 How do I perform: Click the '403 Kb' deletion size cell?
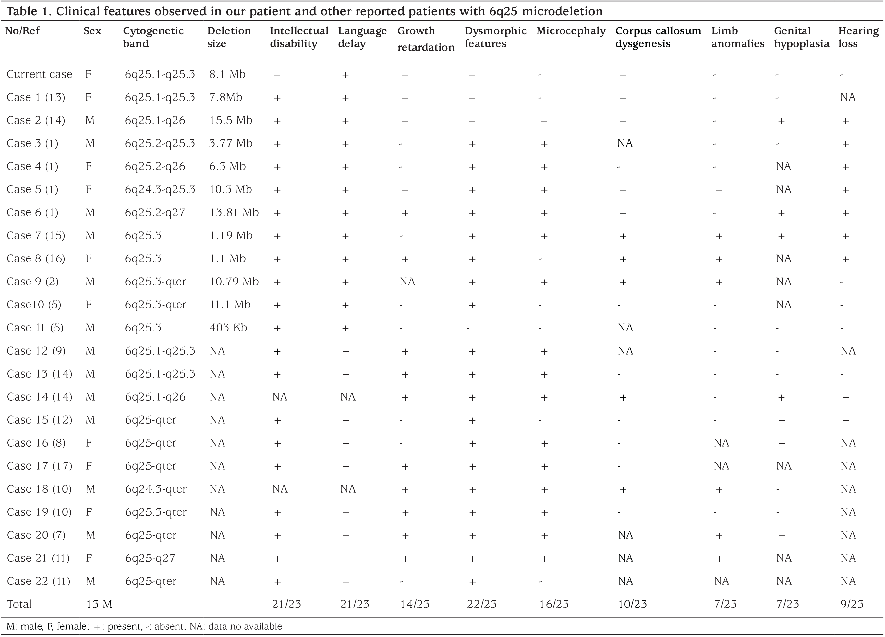tap(228, 327)
